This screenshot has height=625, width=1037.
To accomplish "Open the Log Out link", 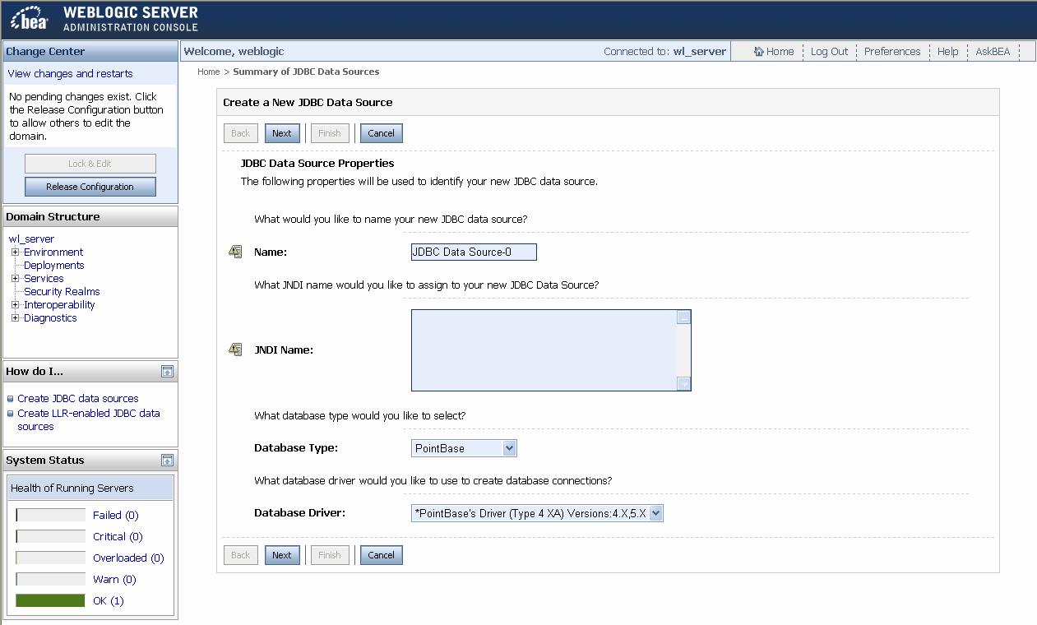I will (829, 51).
